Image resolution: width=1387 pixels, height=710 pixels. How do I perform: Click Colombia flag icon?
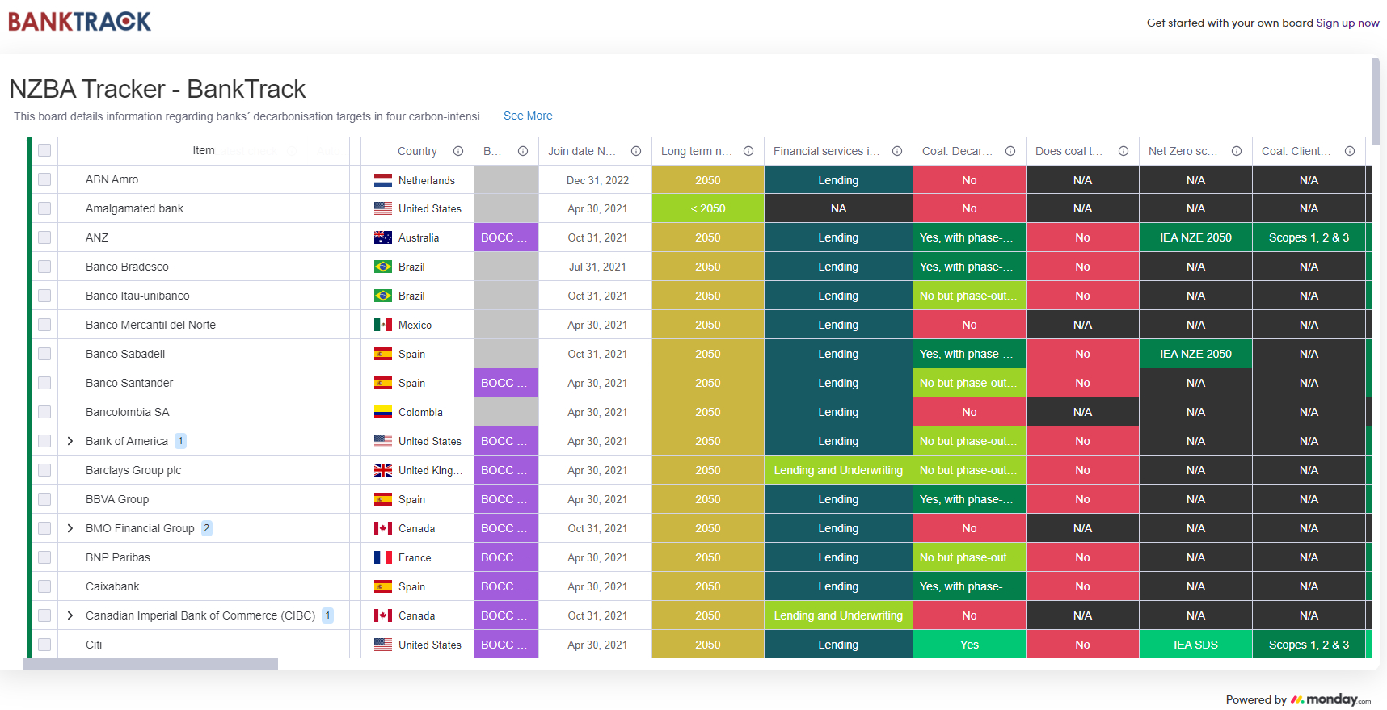pos(383,412)
